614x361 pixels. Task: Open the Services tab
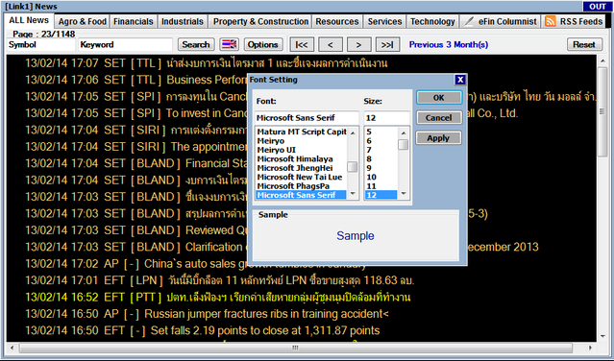point(384,21)
